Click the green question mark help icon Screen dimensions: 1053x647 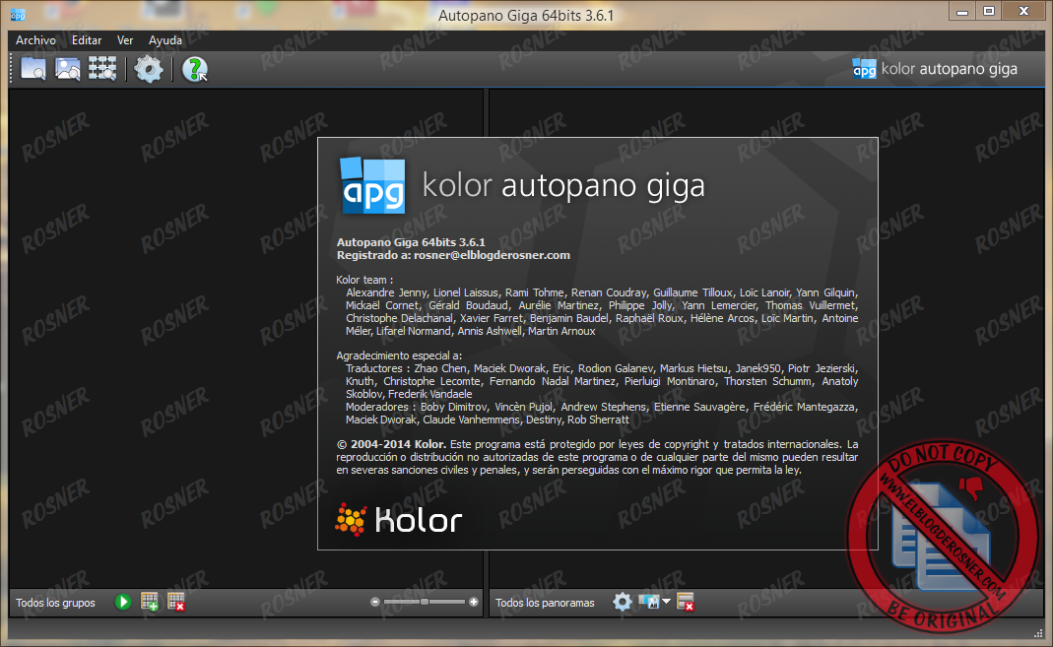point(195,69)
